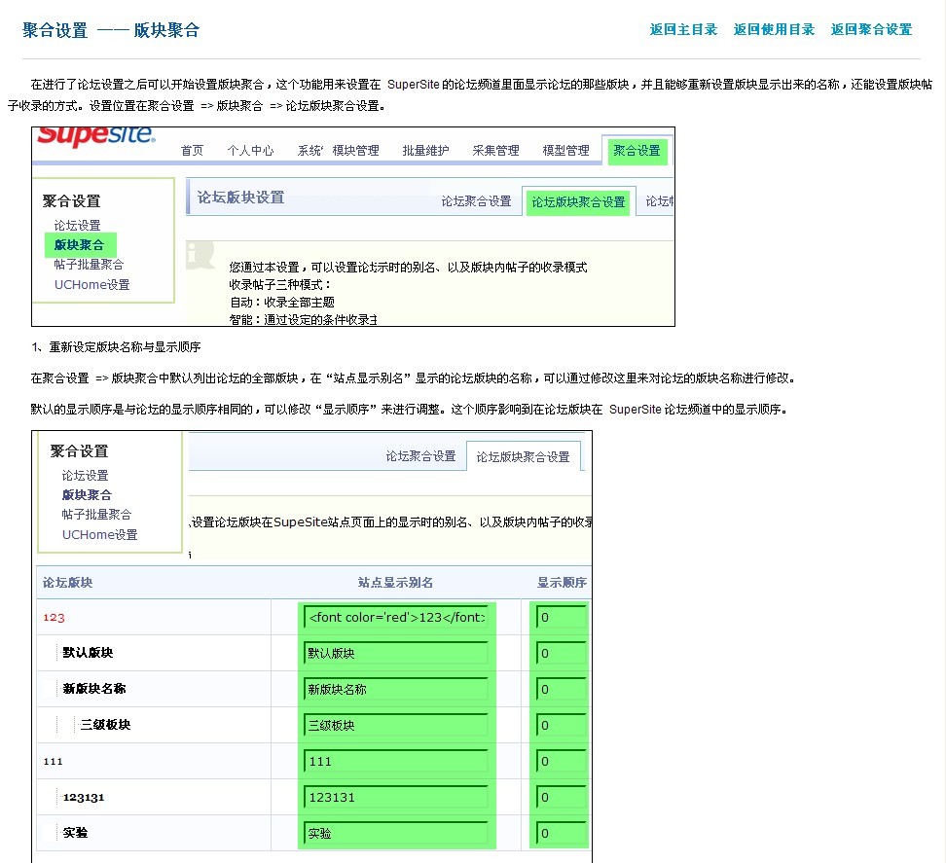Image resolution: width=946 pixels, height=863 pixels.
Task: Click the 站点显示别名 column header
Action: pos(395,583)
